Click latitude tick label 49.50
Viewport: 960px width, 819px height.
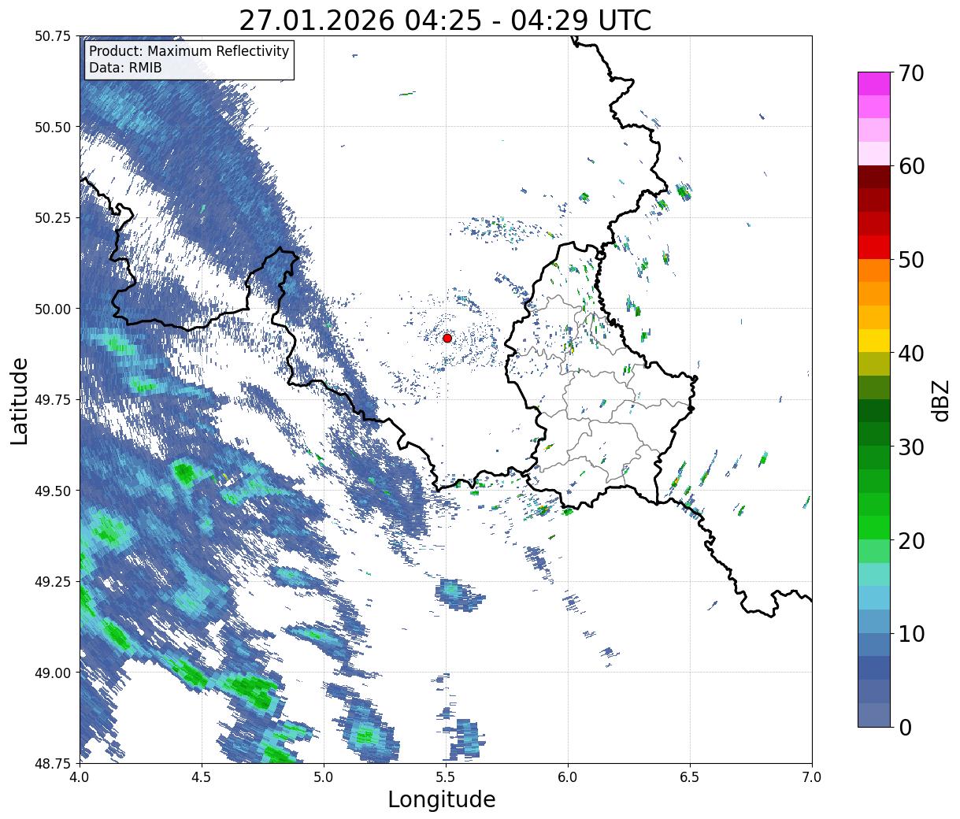tap(53, 491)
